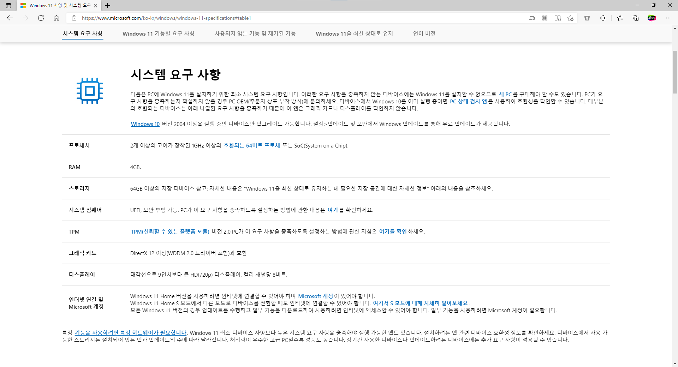The width and height of the screenshot is (678, 367).
Task: Click the 인터넷 연결 및 Microsoft 계정 label
Action: [x=86, y=303]
